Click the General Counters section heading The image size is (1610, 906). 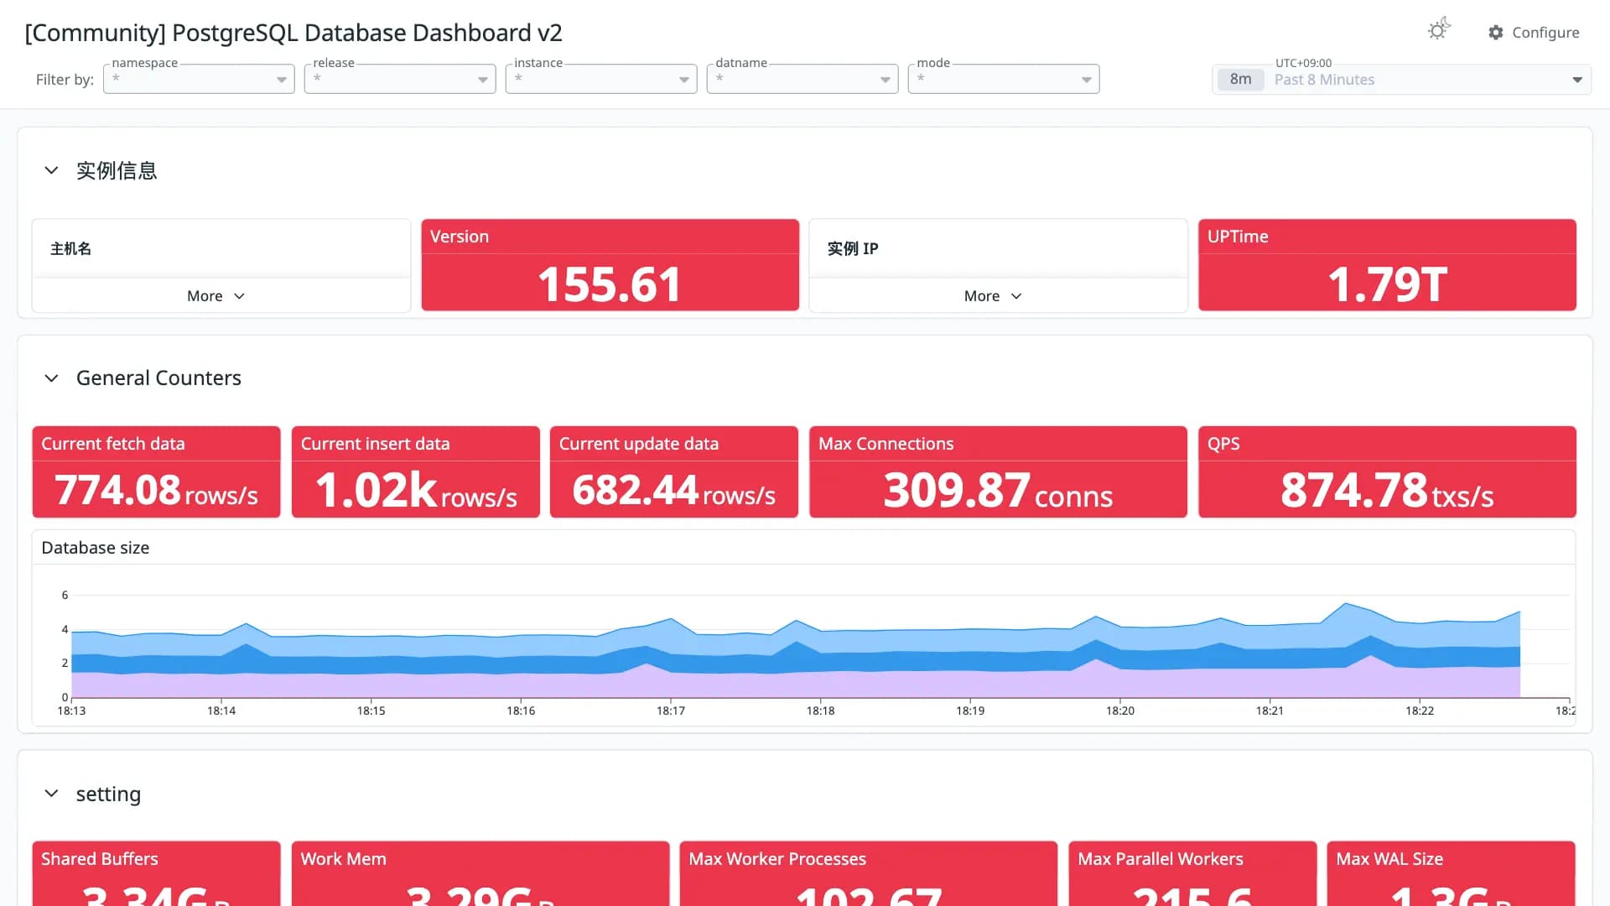click(x=158, y=378)
